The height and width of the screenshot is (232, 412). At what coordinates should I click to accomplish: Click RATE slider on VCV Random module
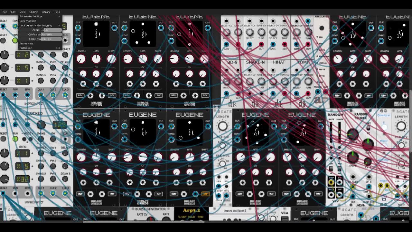(x=331, y=133)
